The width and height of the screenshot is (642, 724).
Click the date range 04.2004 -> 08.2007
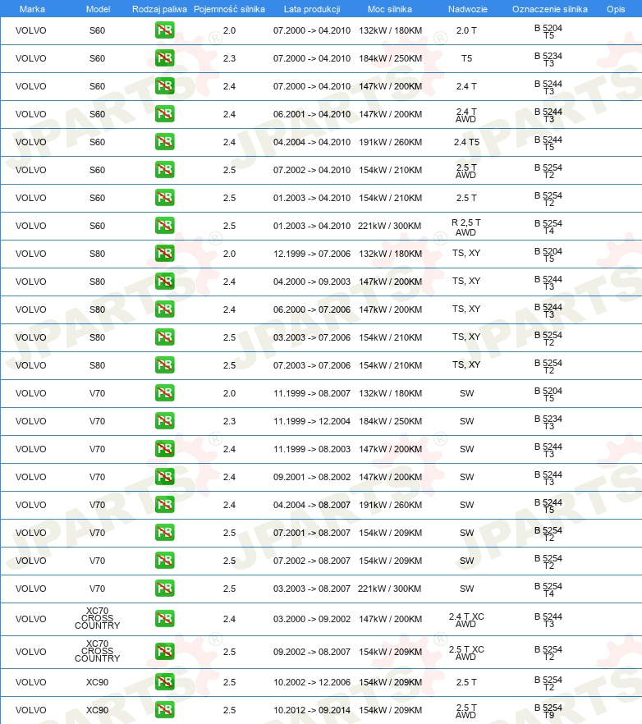point(312,505)
